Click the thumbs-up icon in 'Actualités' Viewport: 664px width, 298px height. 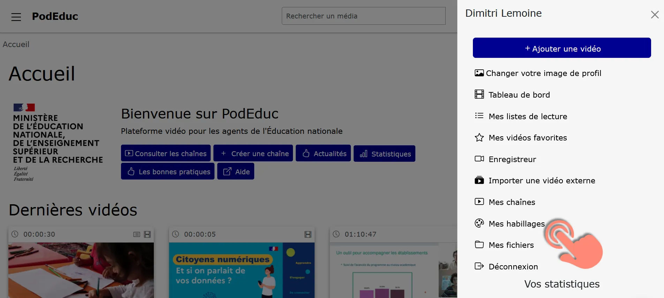click(306, 153)
